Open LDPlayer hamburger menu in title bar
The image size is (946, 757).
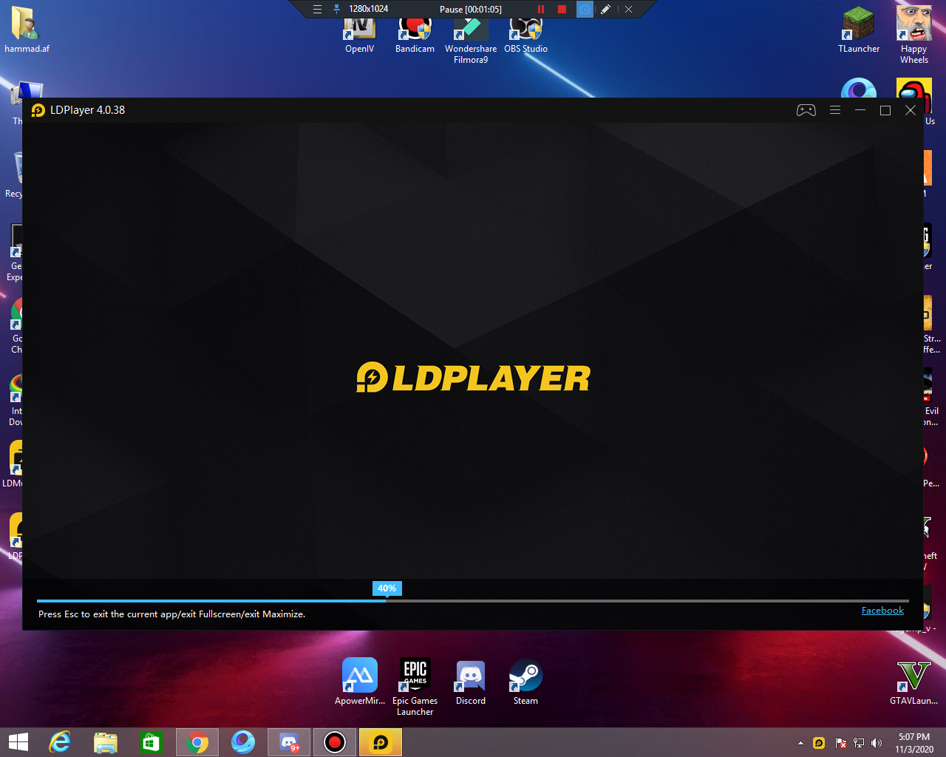(x=835, y=110)
